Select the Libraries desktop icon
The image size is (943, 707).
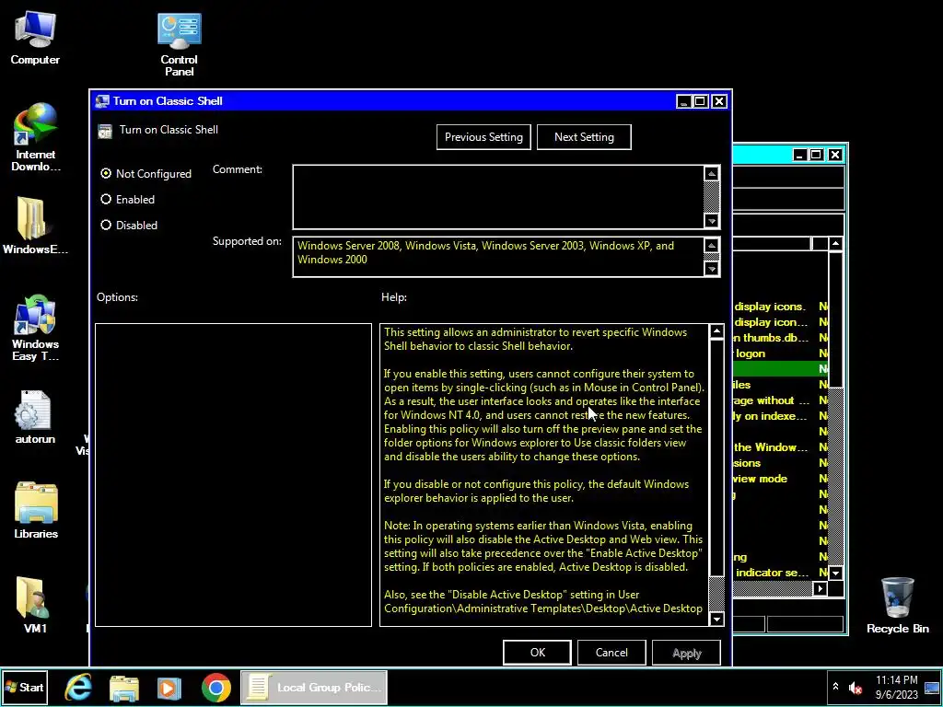click(36, 510)
